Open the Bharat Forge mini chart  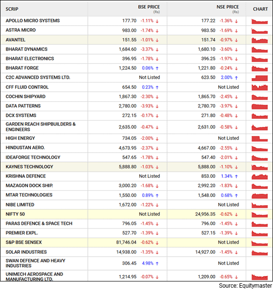260,69
